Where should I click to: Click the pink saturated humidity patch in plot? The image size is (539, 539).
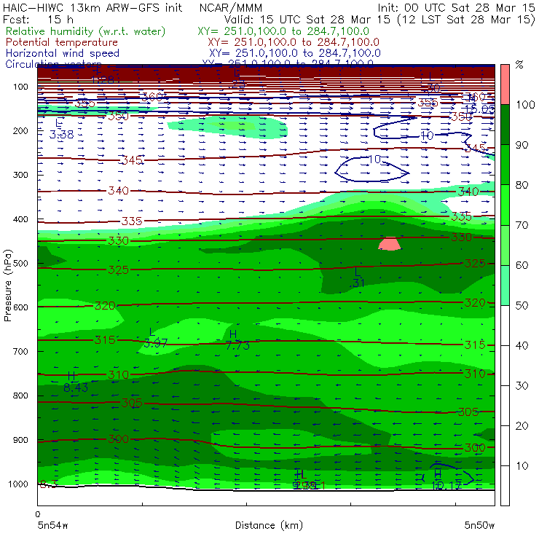point(390,244)
